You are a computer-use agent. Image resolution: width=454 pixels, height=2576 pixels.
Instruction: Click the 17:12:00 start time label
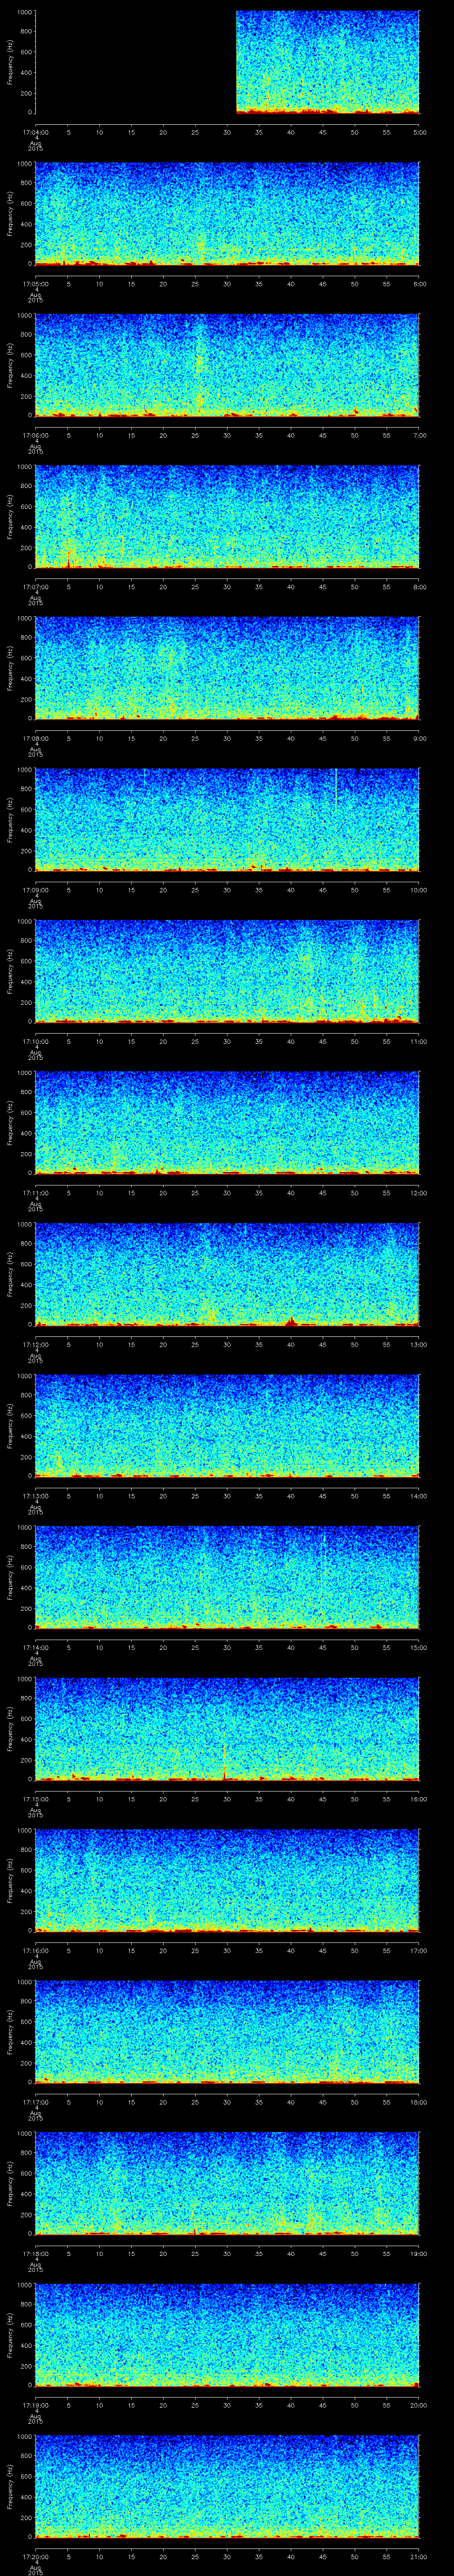tap(35, 1344)
